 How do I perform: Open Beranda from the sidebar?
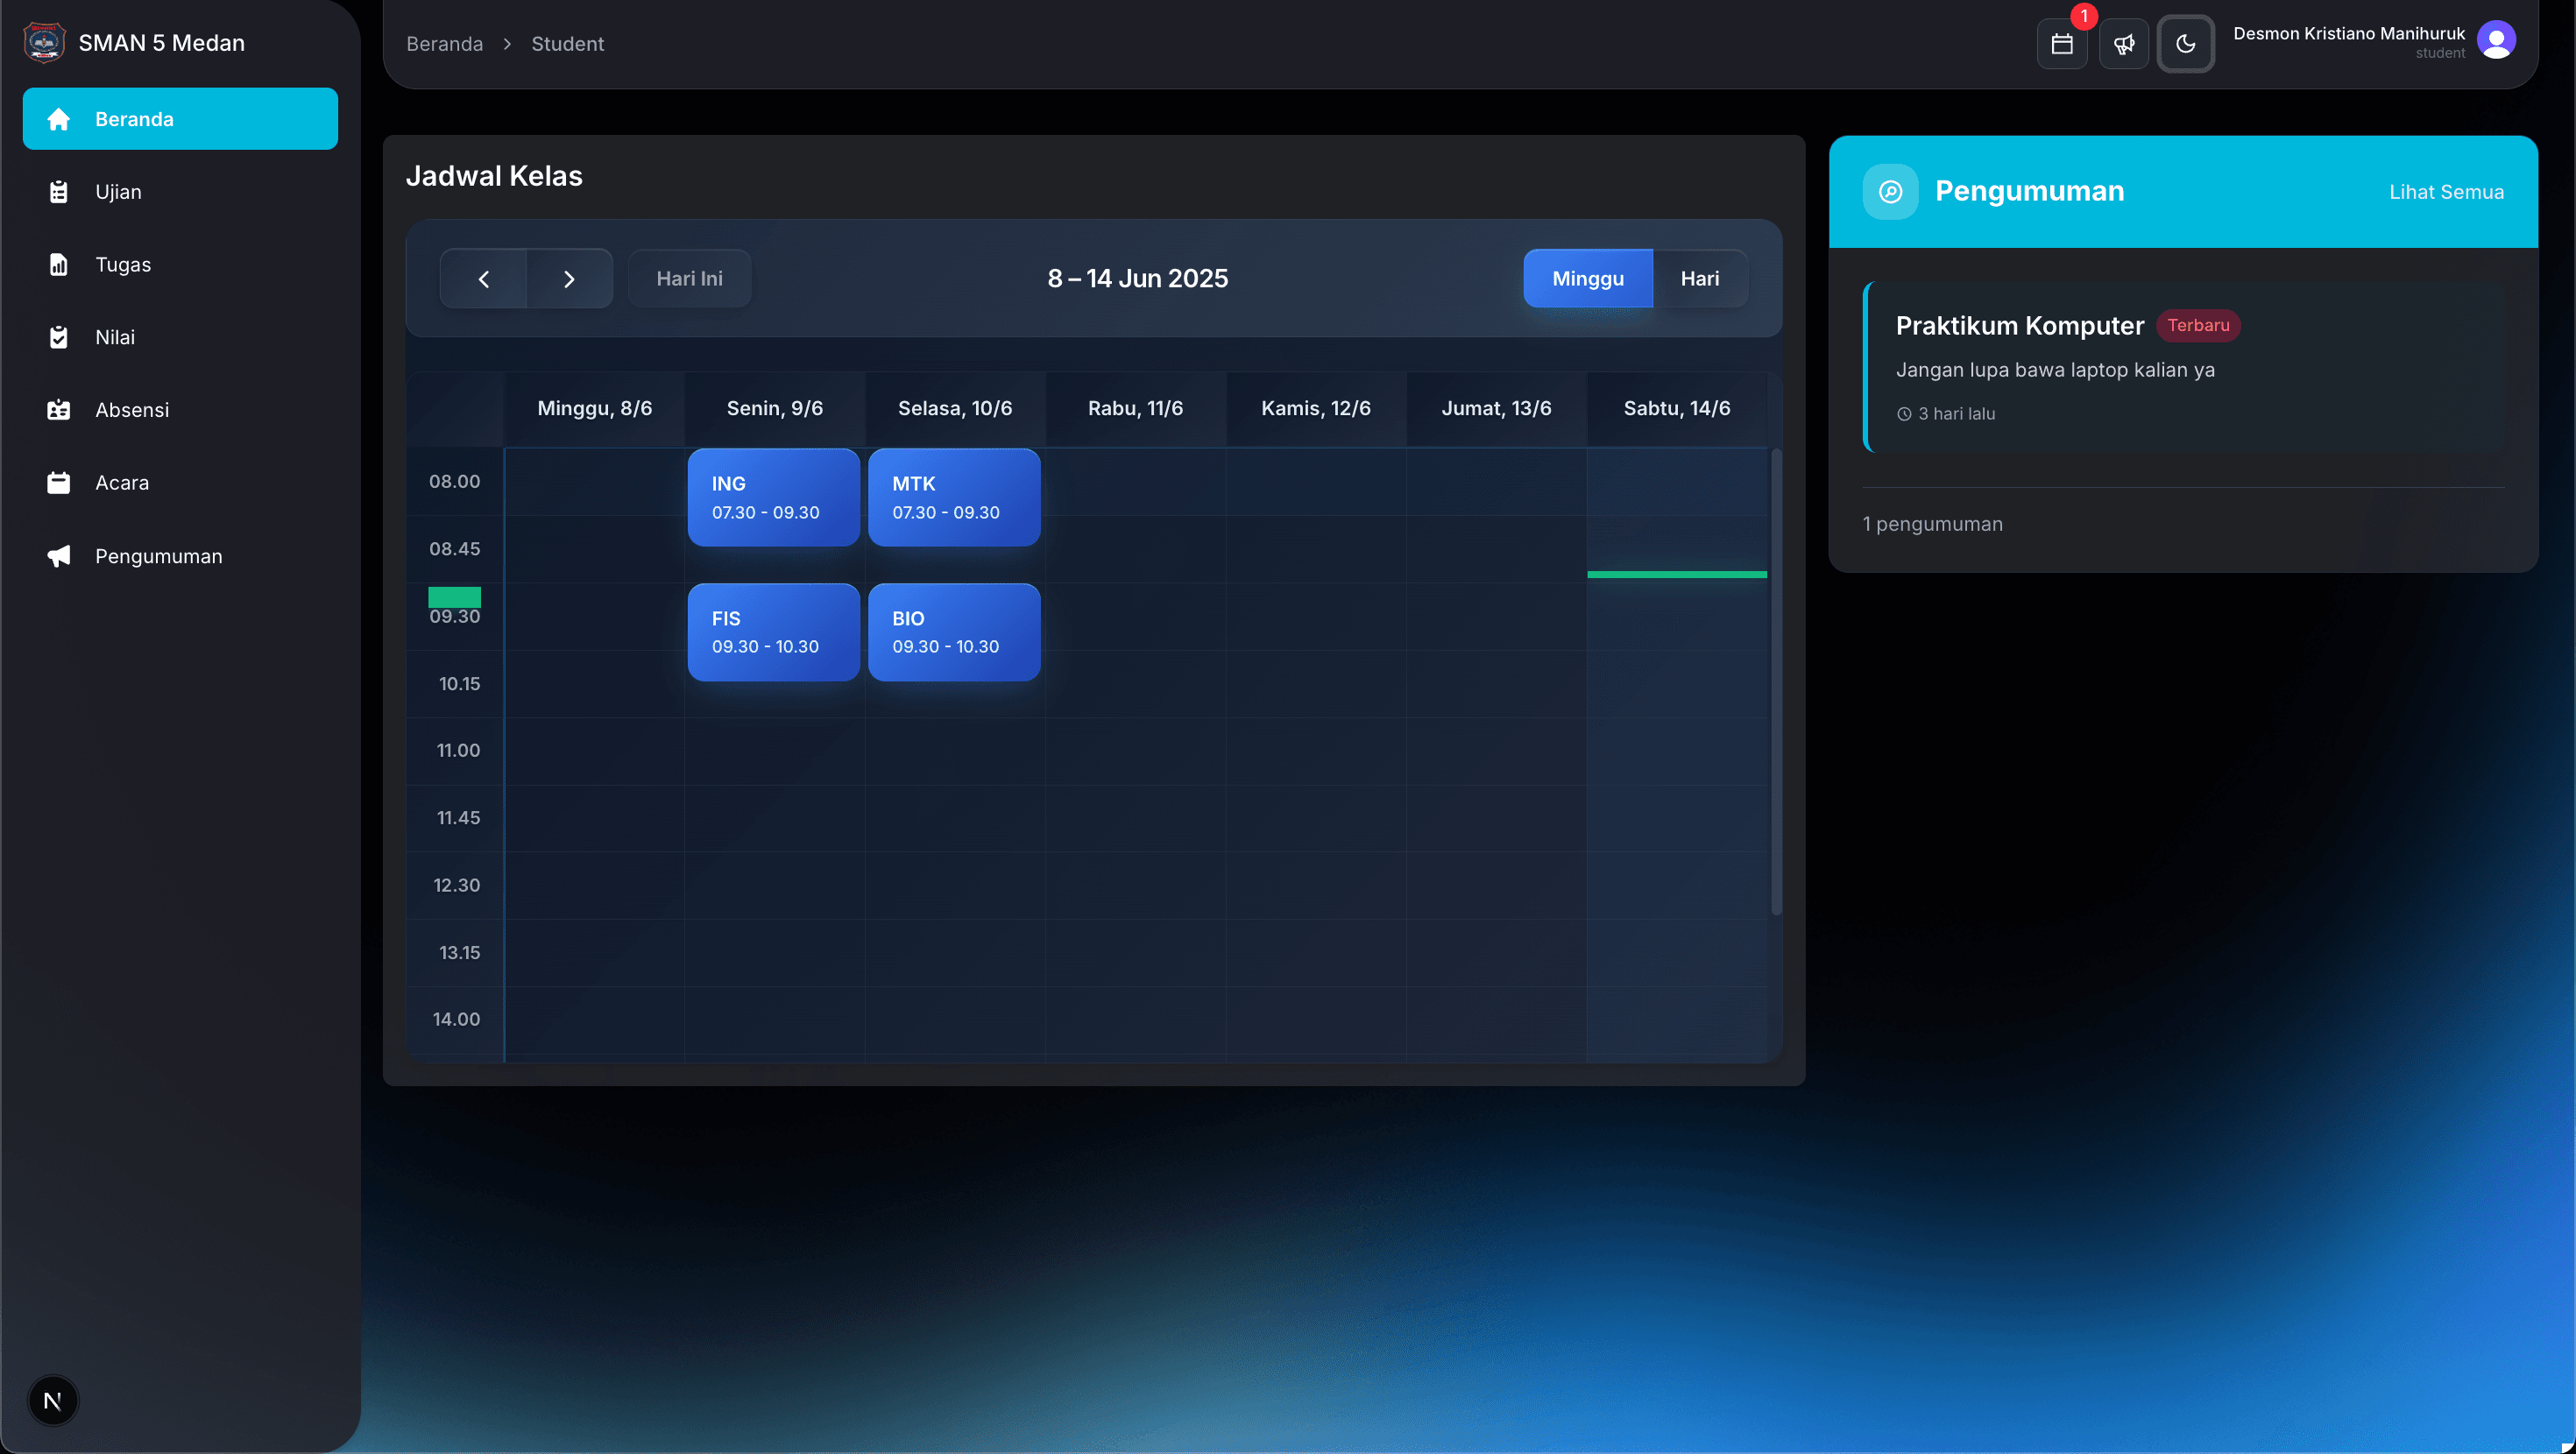pos(180,119)
